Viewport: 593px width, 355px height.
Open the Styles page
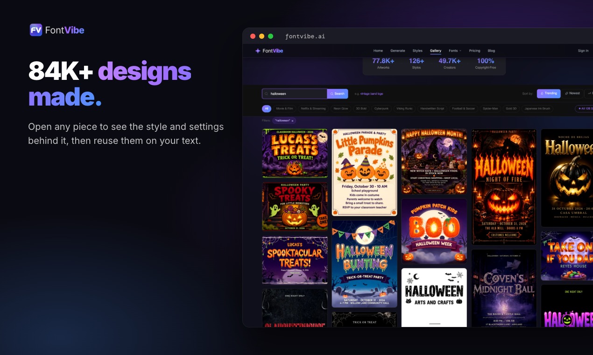click(417, 51)
